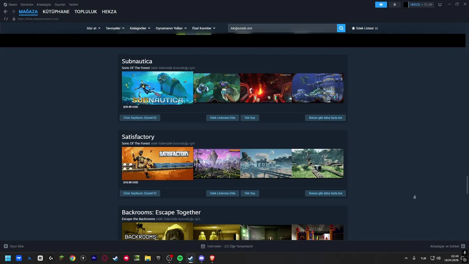Screen dimensions: 469x264
Task: Reload the store page
Action: click(x=5, y=19)
